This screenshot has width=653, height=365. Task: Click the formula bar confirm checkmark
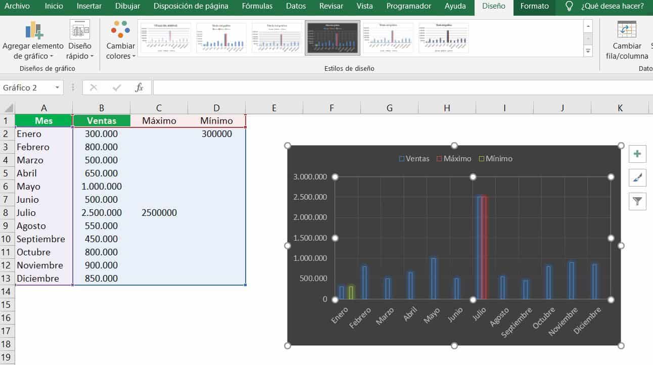117,87
